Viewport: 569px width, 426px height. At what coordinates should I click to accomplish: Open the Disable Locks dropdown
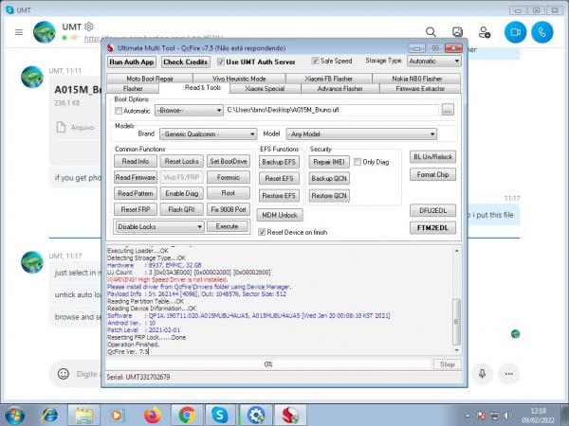pyautogui.click(x=159, y=227)
